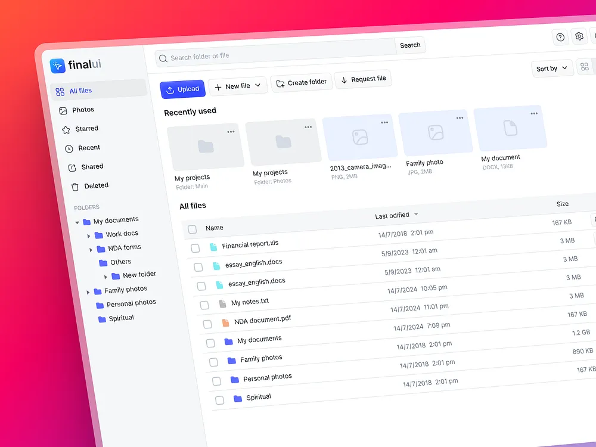The image size is (596, 447).
Task: Click folder icon in Family photos row
Action: pos(231,361)
